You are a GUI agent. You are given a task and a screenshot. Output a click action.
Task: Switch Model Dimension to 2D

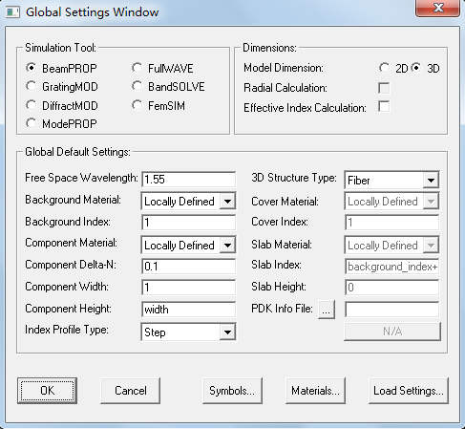click(x=385, y=68)
